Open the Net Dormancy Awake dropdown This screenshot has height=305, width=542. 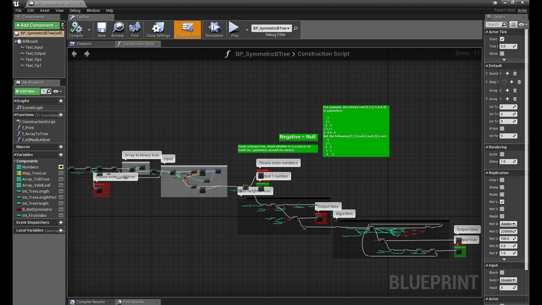click(x=508, y=224)
